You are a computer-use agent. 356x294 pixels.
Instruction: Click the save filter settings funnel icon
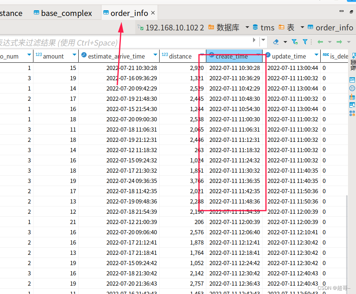point(295,42)
